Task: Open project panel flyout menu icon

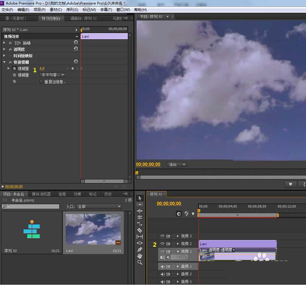Action: pos(125,194)
